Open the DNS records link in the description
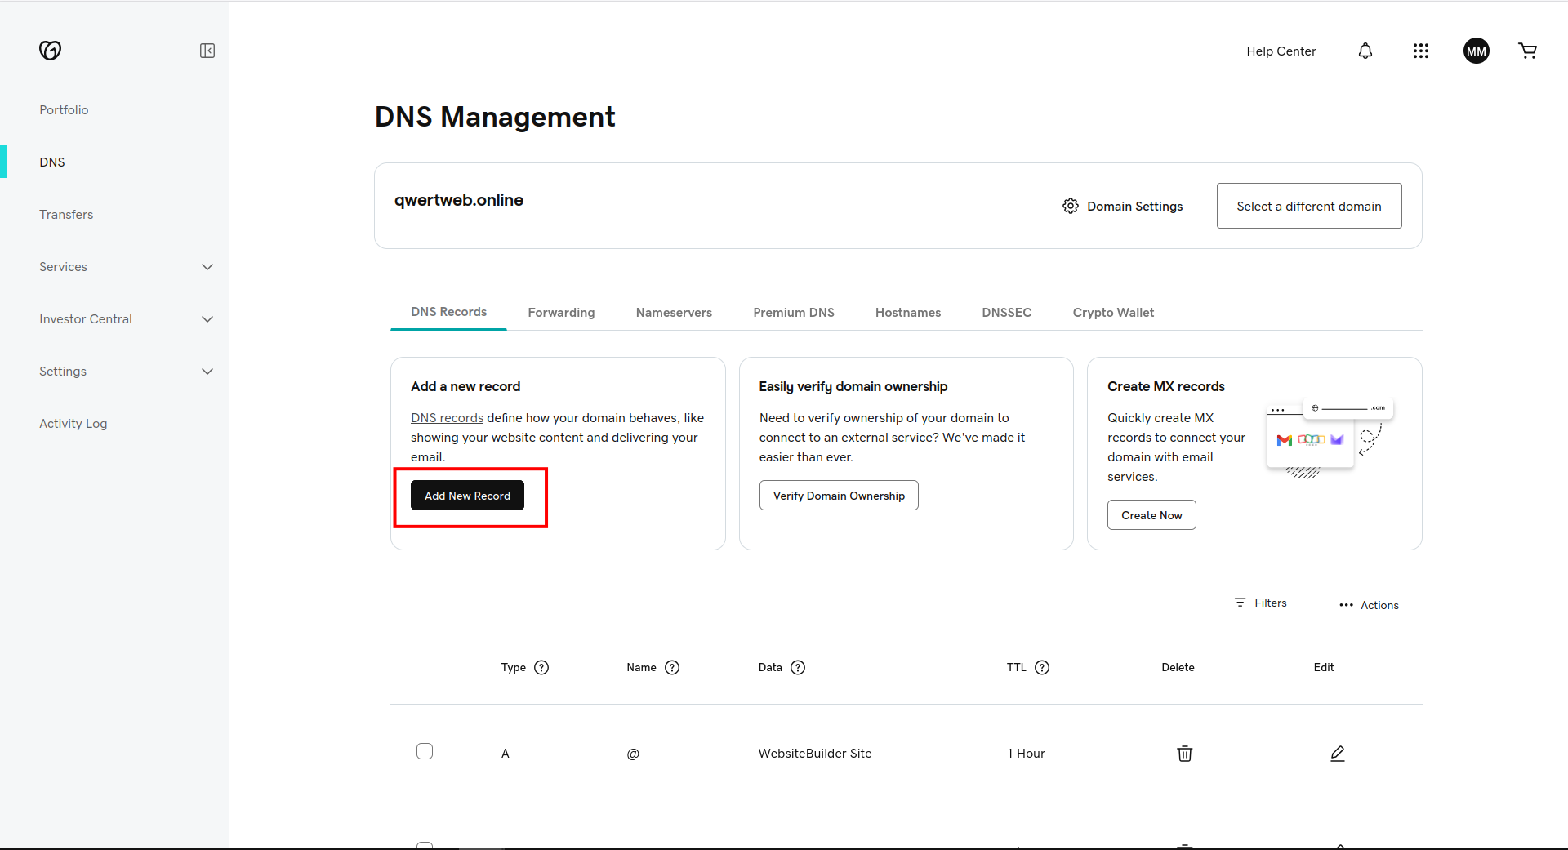Viewport: 1568px width, 850px height. [x=446, y=417]
